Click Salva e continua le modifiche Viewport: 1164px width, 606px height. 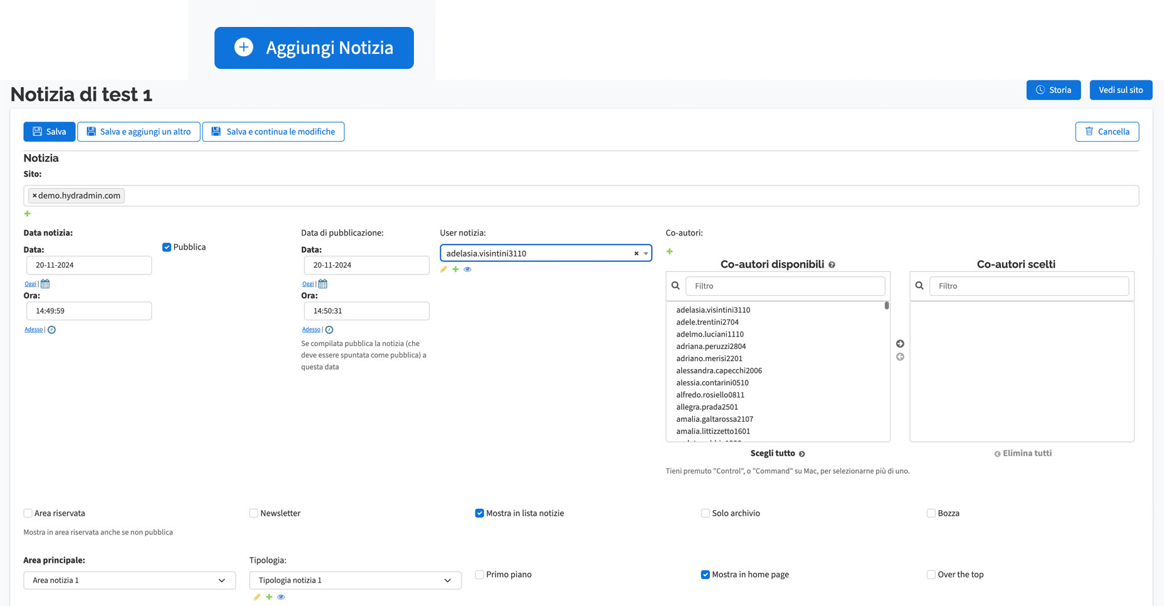click(x=273, y=132)
